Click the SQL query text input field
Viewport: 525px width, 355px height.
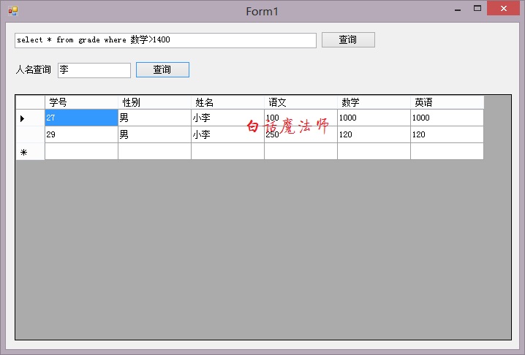point(165,40)
